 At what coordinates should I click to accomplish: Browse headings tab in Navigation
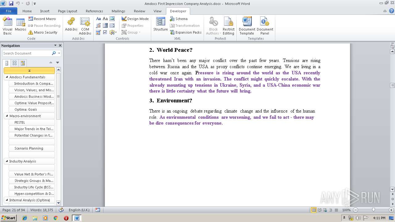pyautogui.click(x=6, y=63)
